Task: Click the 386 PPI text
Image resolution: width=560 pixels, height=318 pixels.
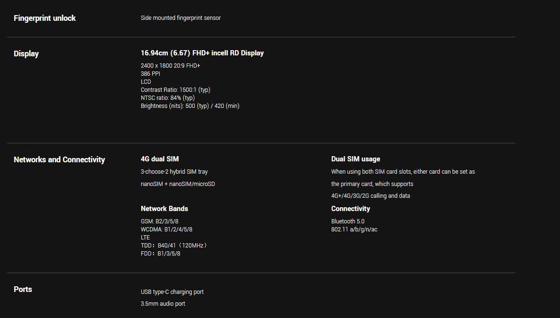Action: pyautogui.click(x=150, y=74)
